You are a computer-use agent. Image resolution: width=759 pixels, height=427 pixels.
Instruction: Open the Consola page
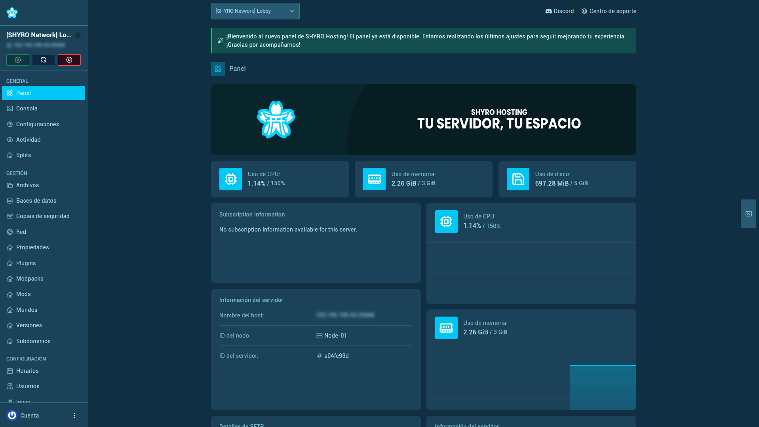click(44, 108)
